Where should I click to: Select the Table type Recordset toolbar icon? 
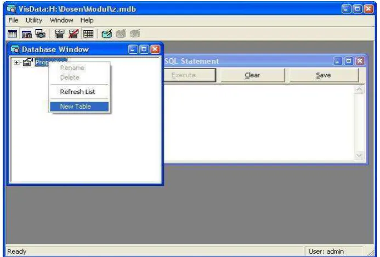(x=13, y=33)
